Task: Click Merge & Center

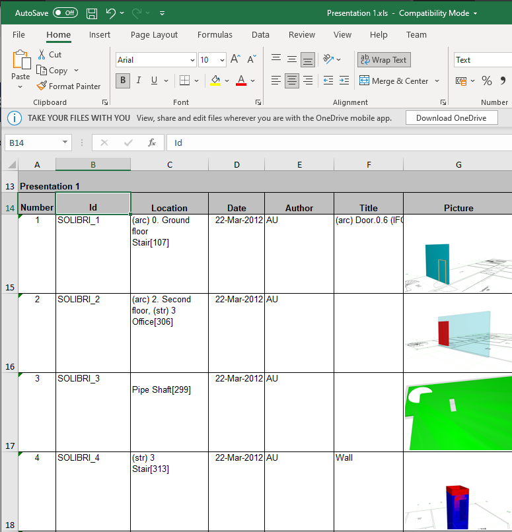Action: [x=394, y=81]
